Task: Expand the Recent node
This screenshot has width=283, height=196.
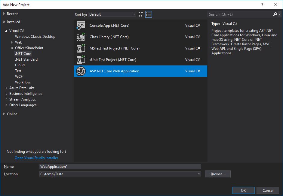Action: pyautogui.click(x=4, y=14)
